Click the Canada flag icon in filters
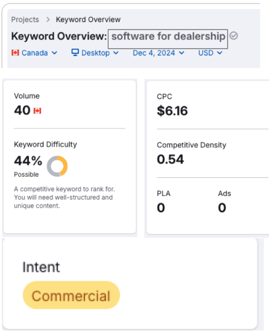The image size is (269, 333). (x=15, y=53)
